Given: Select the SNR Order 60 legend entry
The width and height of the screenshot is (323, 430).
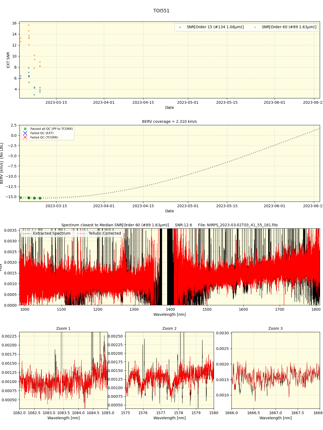Looking at the screenshot, I should coord(285,27).
